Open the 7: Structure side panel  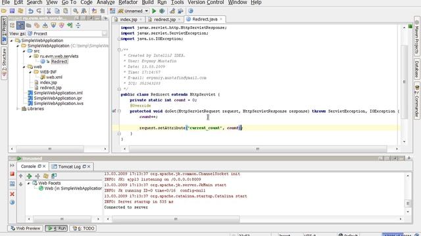(4, 63)
